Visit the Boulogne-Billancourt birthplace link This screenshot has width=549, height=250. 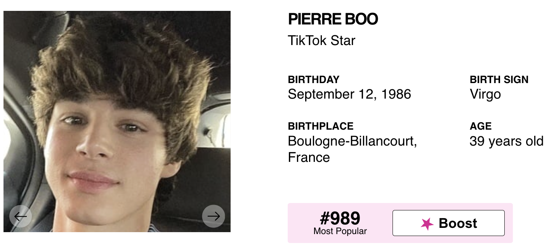pyautogui.click(x=352, y=141)
